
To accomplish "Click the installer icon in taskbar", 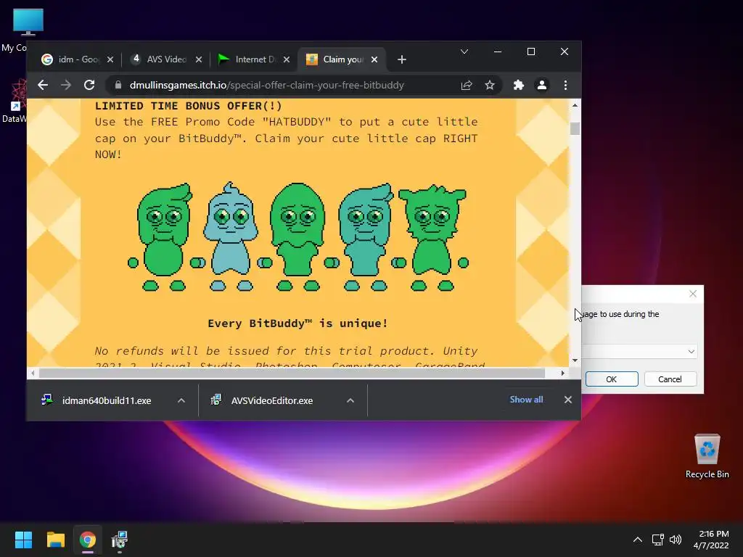I will click(x=120, y=540).
